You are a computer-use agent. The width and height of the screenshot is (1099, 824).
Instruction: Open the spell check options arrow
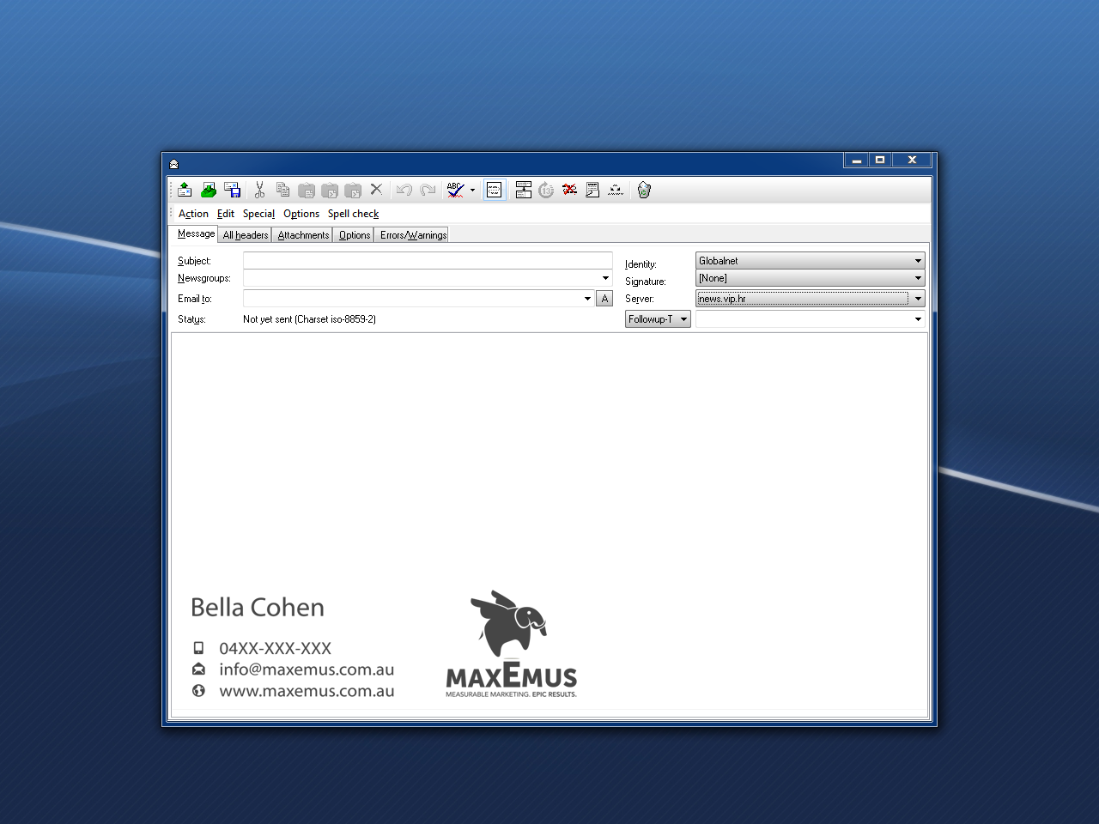pos(472,191)
